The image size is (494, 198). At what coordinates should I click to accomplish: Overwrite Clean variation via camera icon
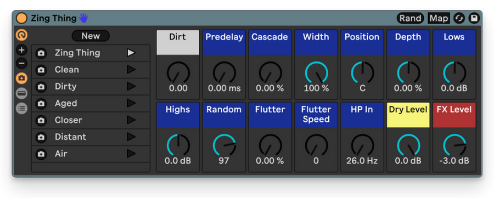[41, 70]
